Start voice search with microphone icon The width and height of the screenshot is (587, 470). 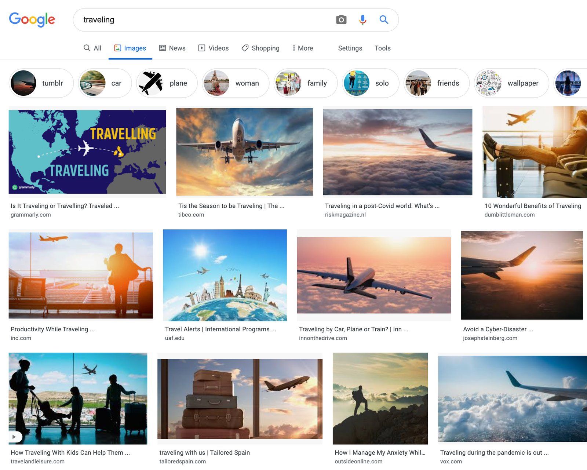tap(362, 19)
